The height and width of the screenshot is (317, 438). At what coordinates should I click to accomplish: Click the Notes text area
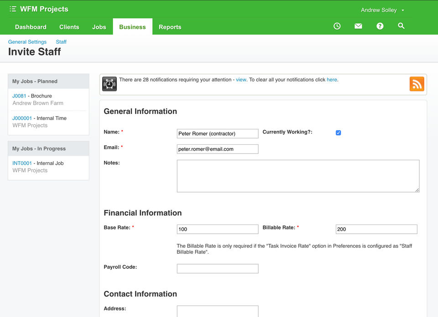pyautogui.click(x=298, y=176)
